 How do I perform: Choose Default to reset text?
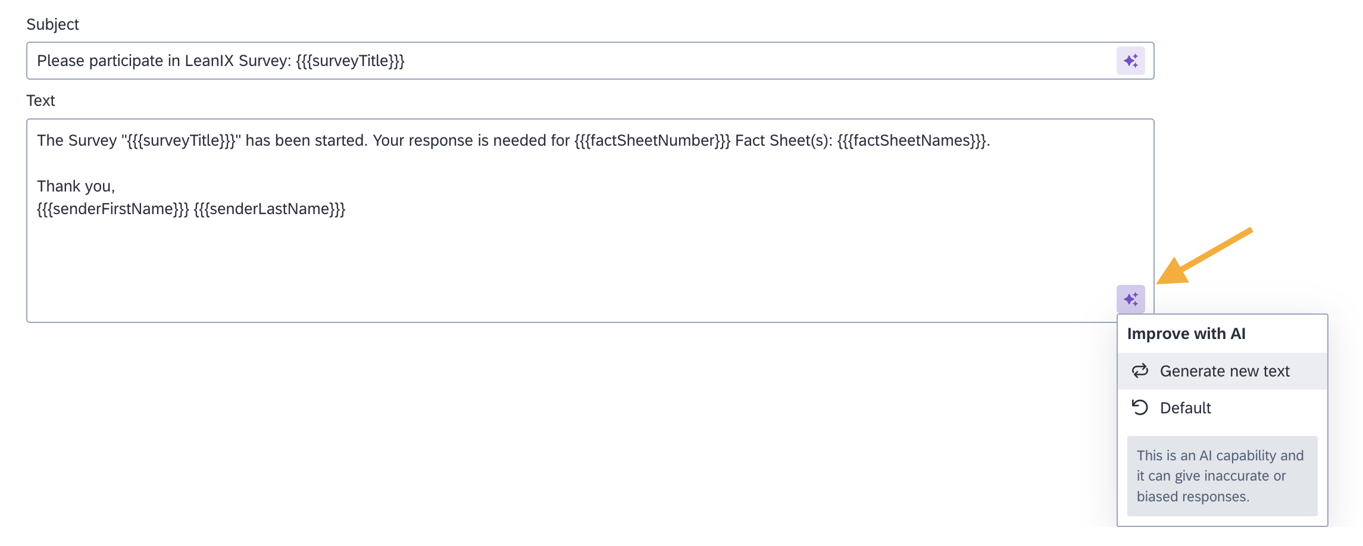(1222, 408)
